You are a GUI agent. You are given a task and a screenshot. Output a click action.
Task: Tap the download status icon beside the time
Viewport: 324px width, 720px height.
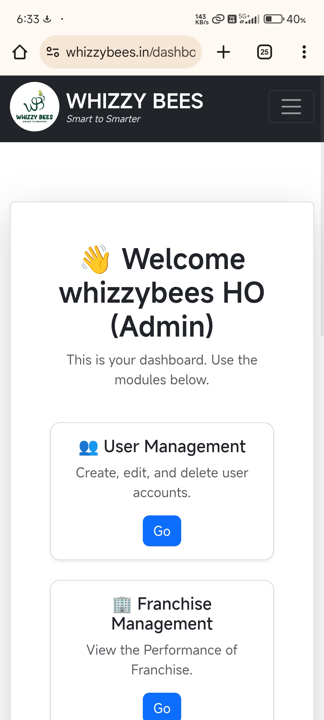[x=47, y=19]
